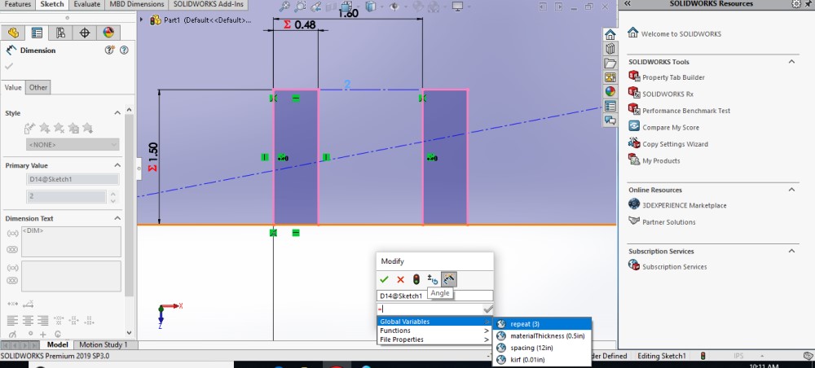
Task: Select the Other tab in Dimension panel
Action: click(38, 88)
